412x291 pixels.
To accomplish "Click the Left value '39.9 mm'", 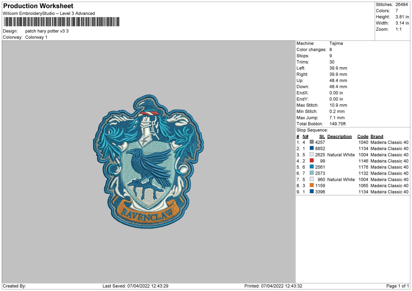I will (338, 68).
